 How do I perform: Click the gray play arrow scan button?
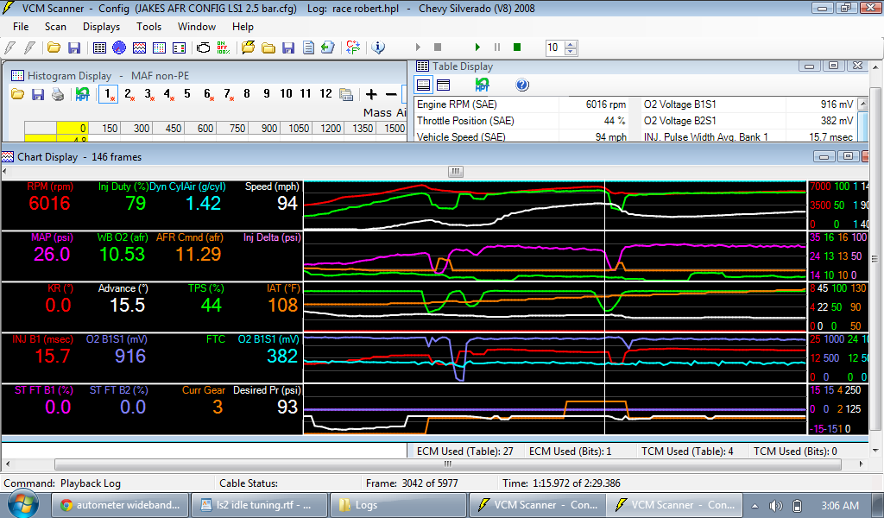418,47
